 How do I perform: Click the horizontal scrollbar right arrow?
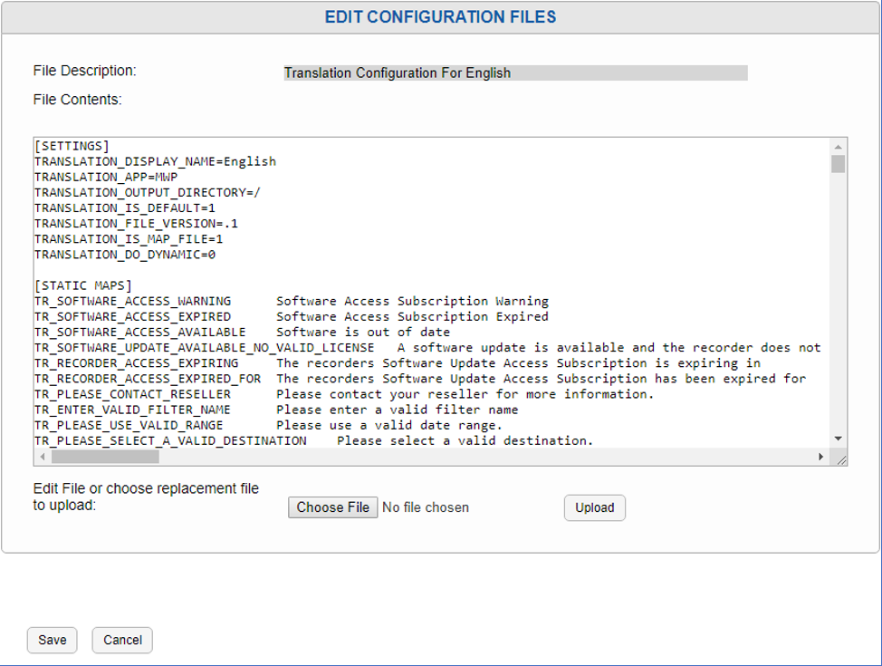click(x=821, y=458)
